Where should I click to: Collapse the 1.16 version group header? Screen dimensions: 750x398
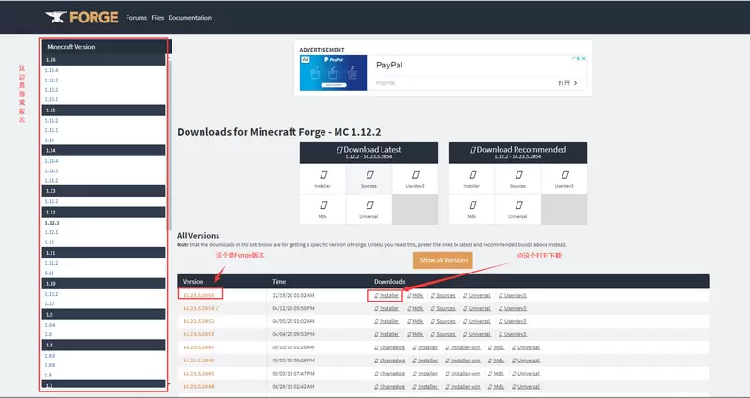click(103, 60)
